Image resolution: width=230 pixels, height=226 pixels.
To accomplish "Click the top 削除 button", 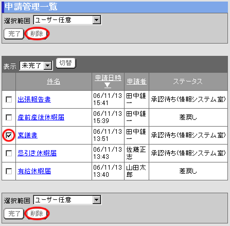I will [37, 34].
